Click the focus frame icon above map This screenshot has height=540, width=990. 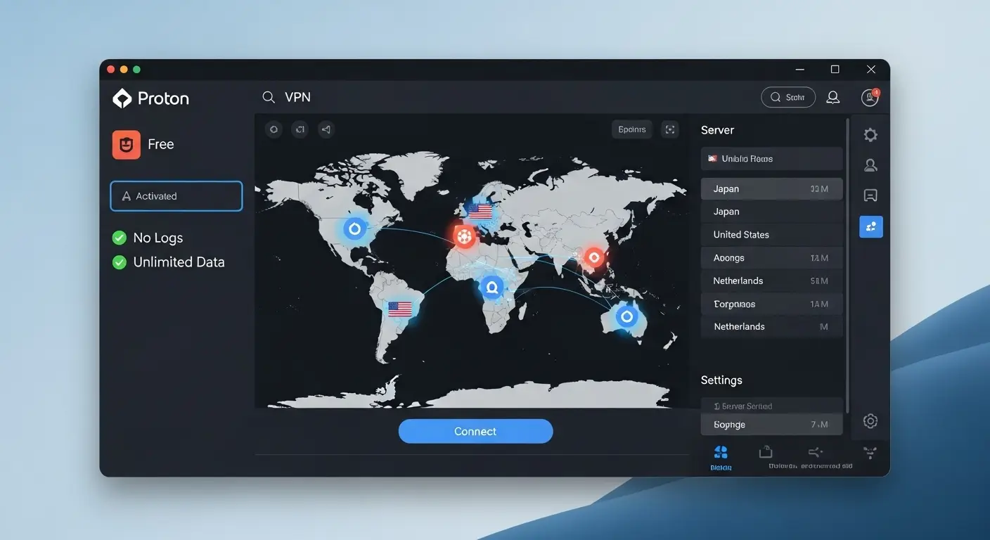[x=670, y=129]
